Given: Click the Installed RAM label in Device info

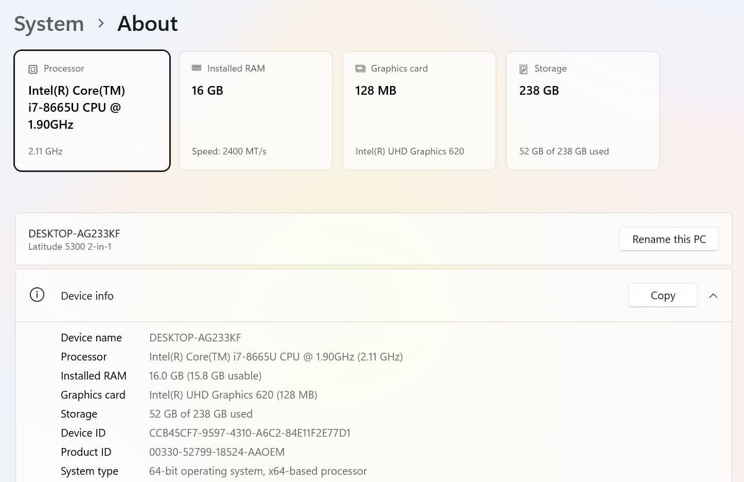Looking at the screenshot, I should 94,376.
